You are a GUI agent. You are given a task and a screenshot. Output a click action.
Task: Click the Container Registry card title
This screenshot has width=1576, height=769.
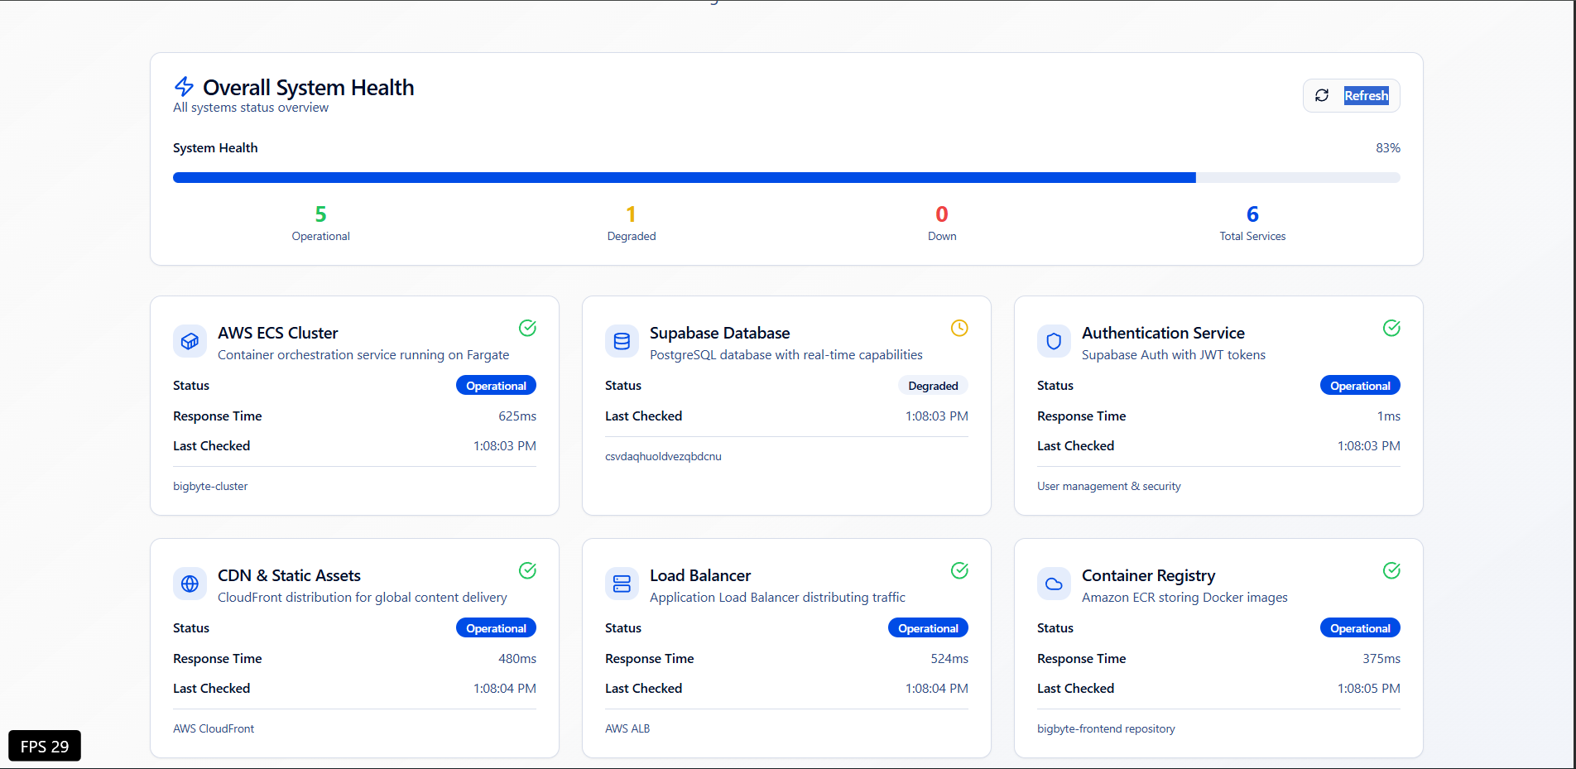(1148, 575)
